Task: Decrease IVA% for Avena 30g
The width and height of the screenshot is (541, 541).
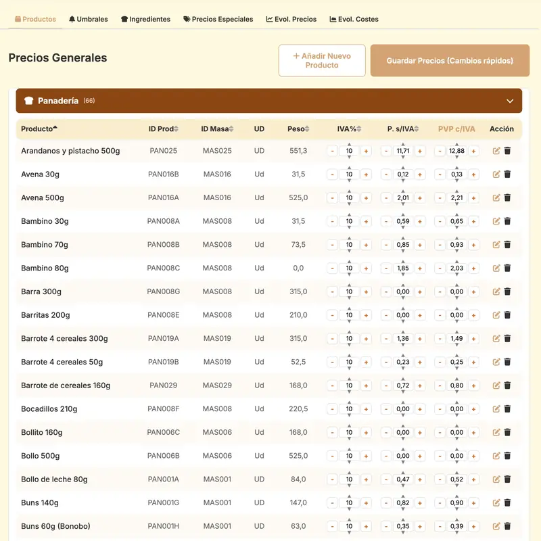Action: pyautogui.click(x=332, y=174)
